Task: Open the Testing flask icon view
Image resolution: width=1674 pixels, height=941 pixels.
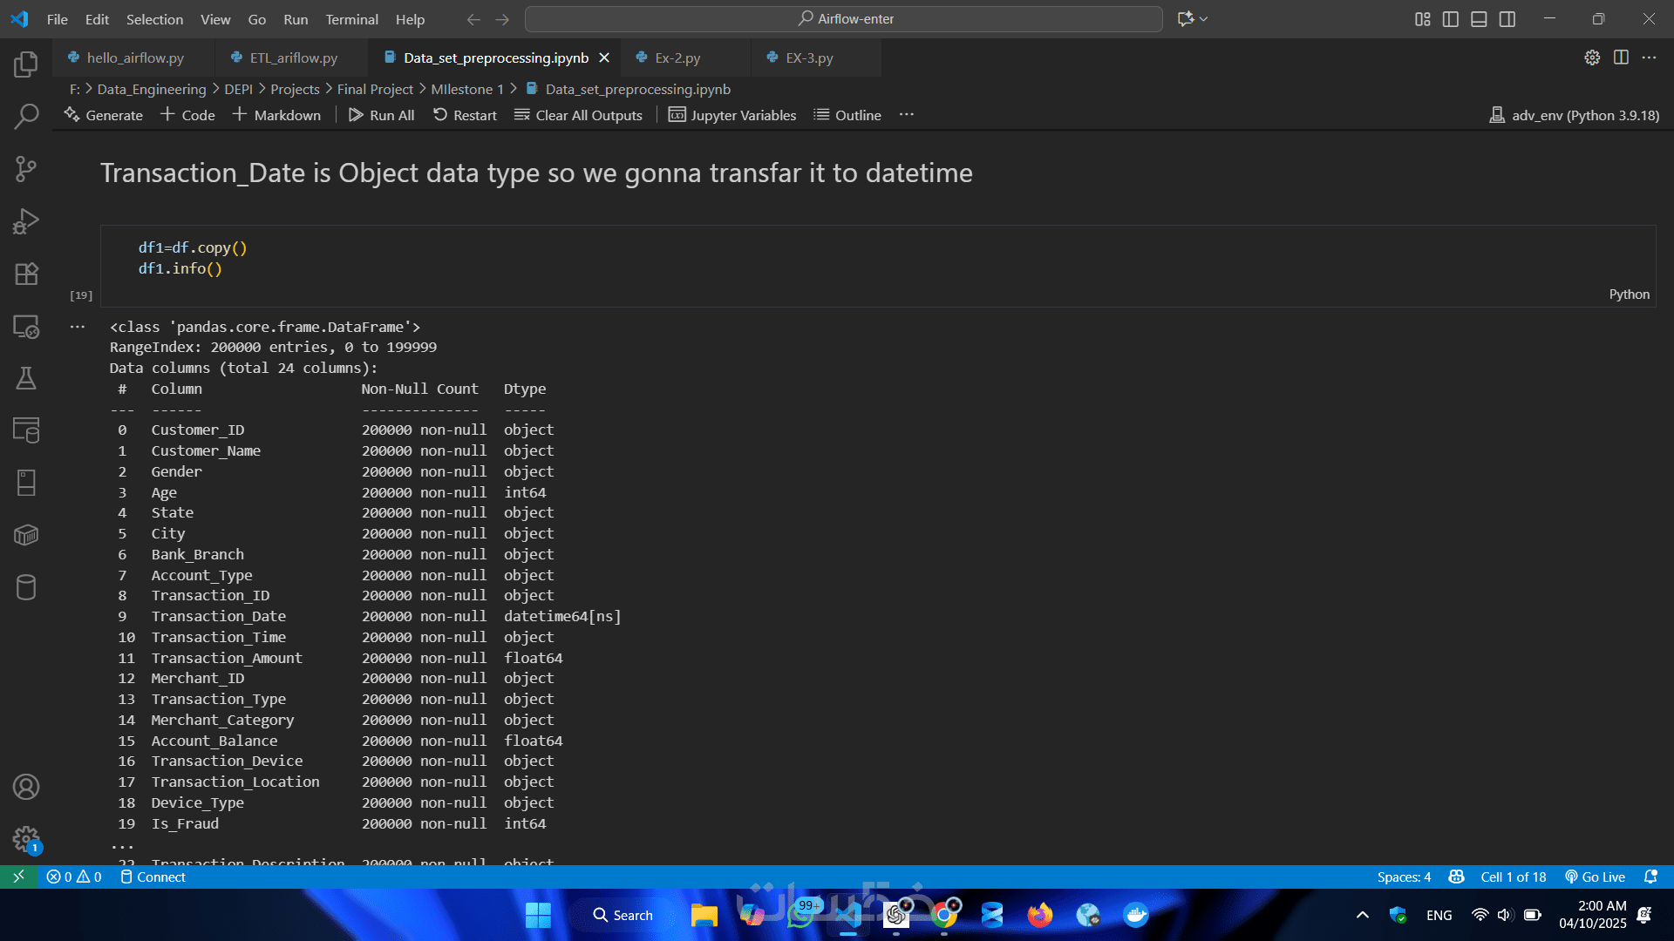Action: click(x=26, y=378)
